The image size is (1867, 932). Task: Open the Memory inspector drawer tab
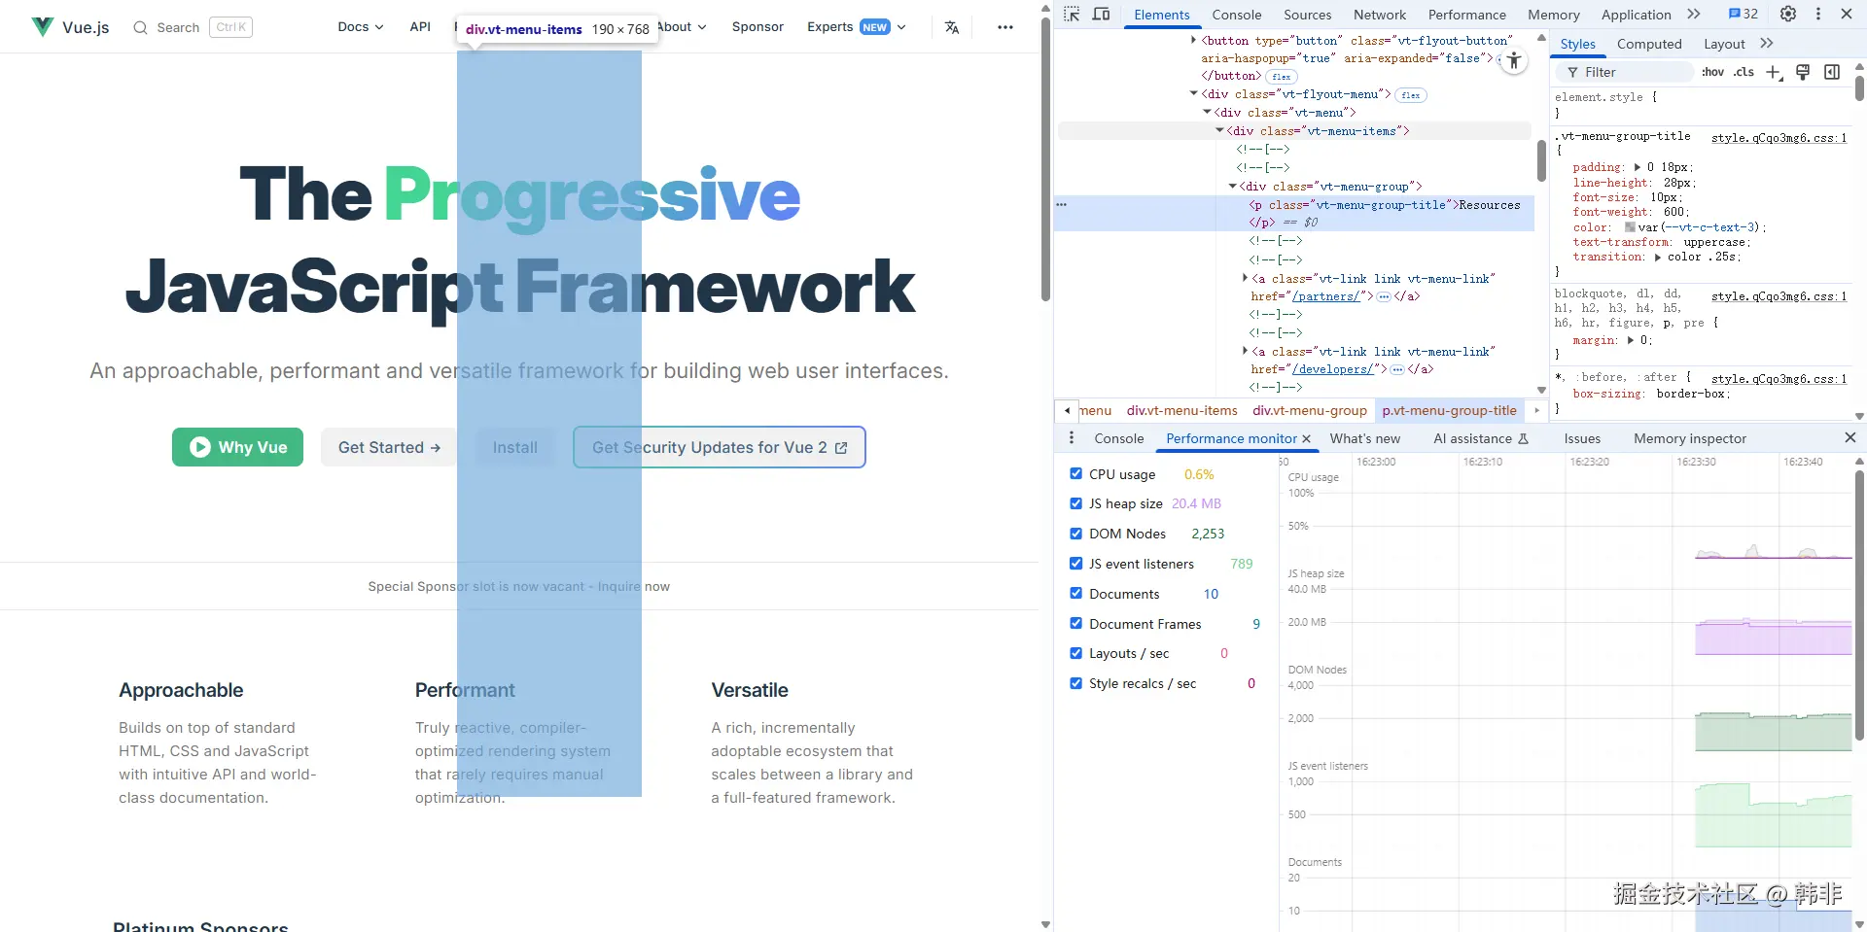tap(1690, 438)
